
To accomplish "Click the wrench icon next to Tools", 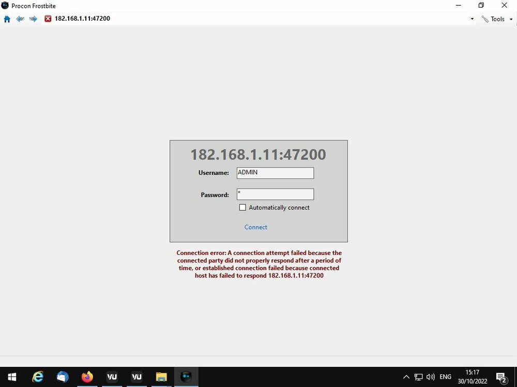I will [x=485, y=19].
